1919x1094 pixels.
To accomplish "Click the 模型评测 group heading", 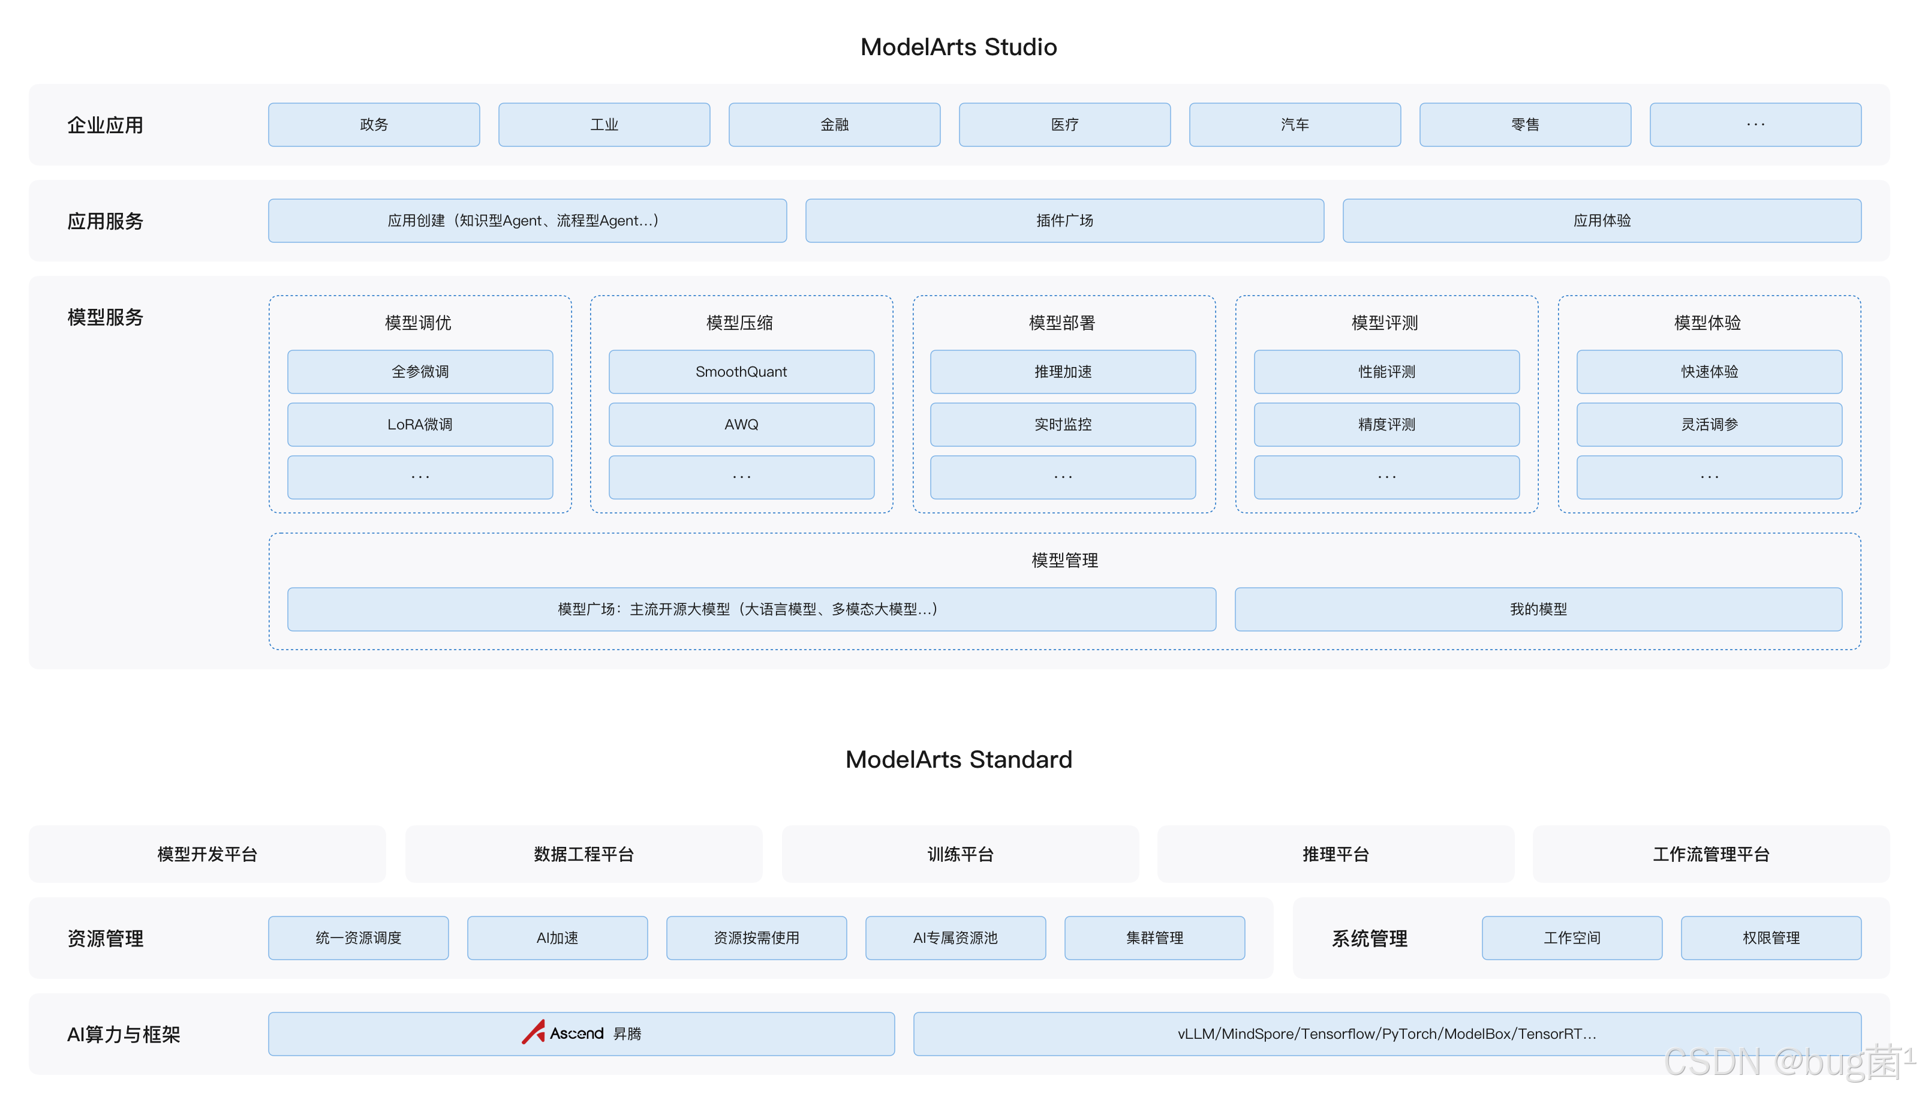I will pos(1385,322).
